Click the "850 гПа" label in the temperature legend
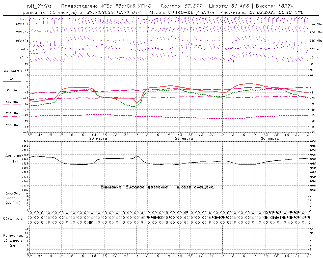Screen dimensions: 323x258 pos(12,102)
